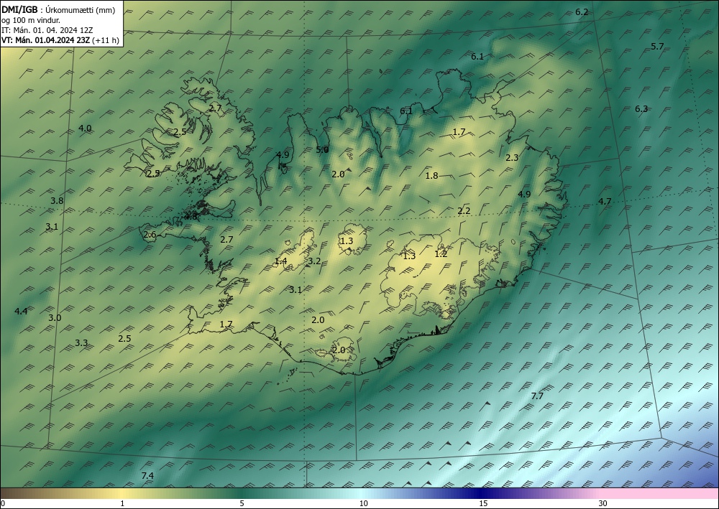The image size is (719, 509).
Task: Click the color scale label 5
Action: [x=242, y=503]
